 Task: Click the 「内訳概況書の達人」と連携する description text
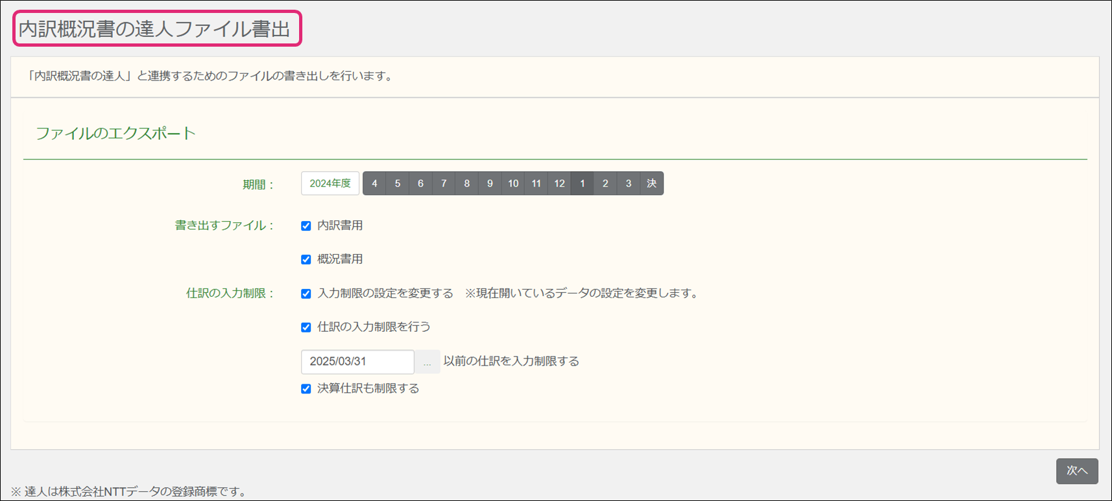coord(211,76)
